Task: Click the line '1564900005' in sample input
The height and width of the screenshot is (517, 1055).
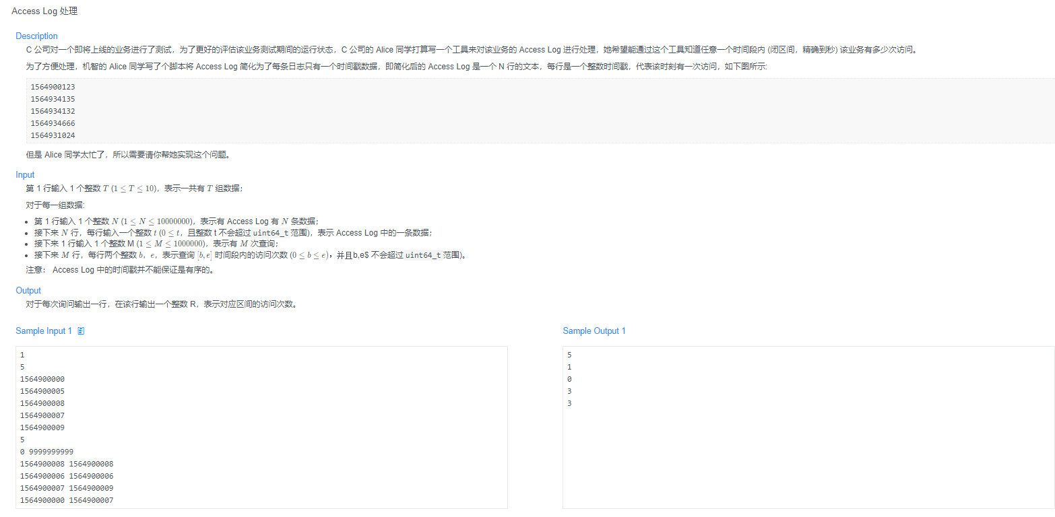Action: point(42,391)
